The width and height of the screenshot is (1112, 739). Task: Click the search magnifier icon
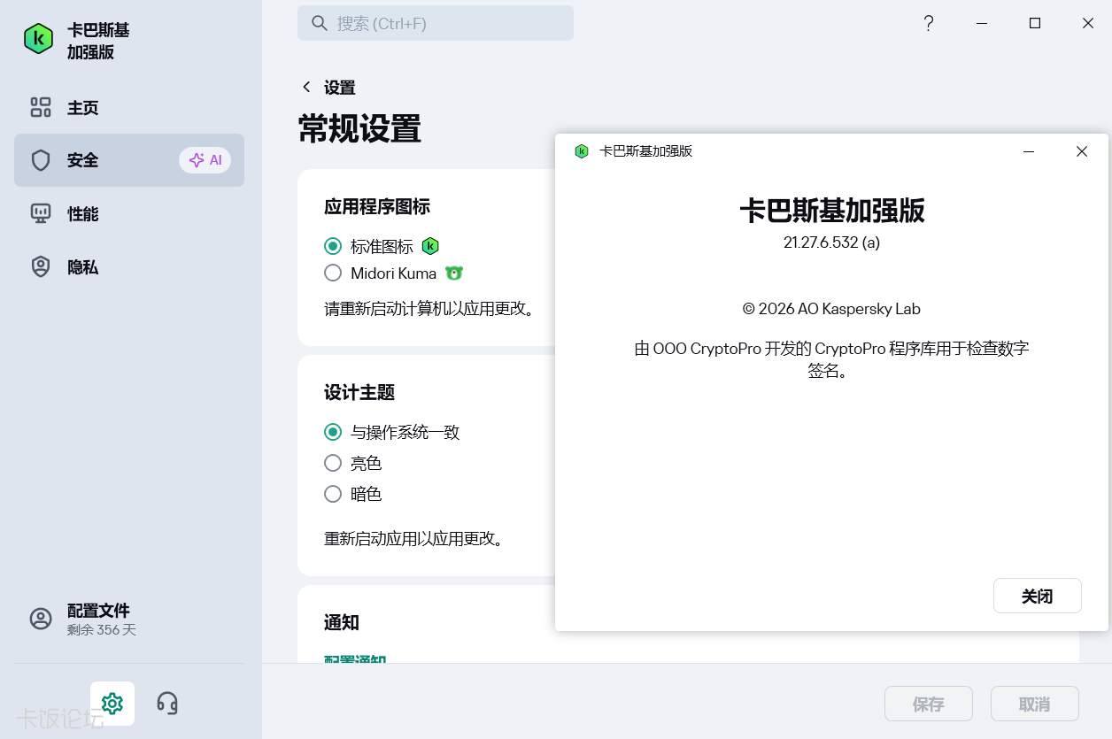(x=320, y=23)
